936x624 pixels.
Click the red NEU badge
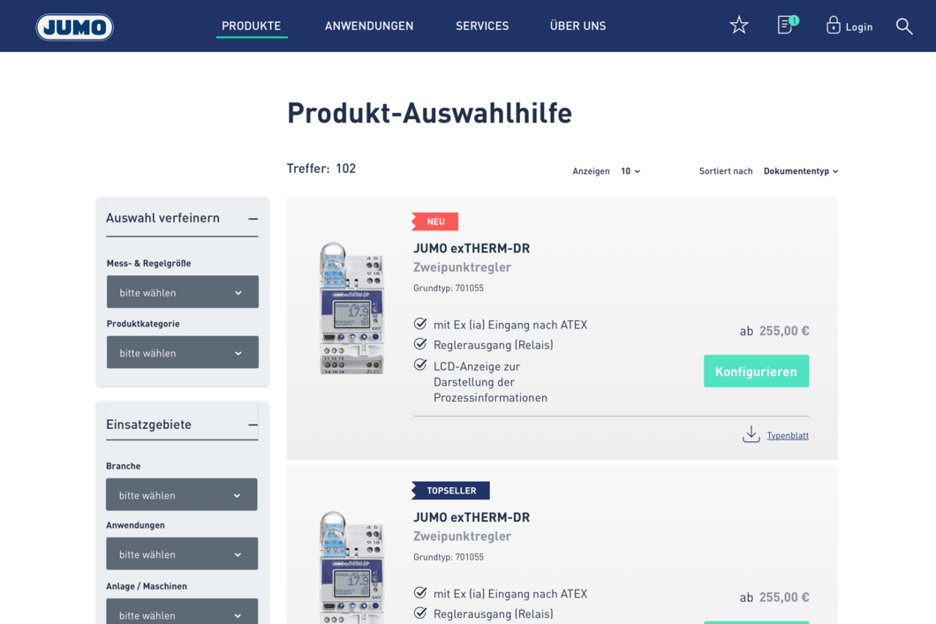coord(435,222)
